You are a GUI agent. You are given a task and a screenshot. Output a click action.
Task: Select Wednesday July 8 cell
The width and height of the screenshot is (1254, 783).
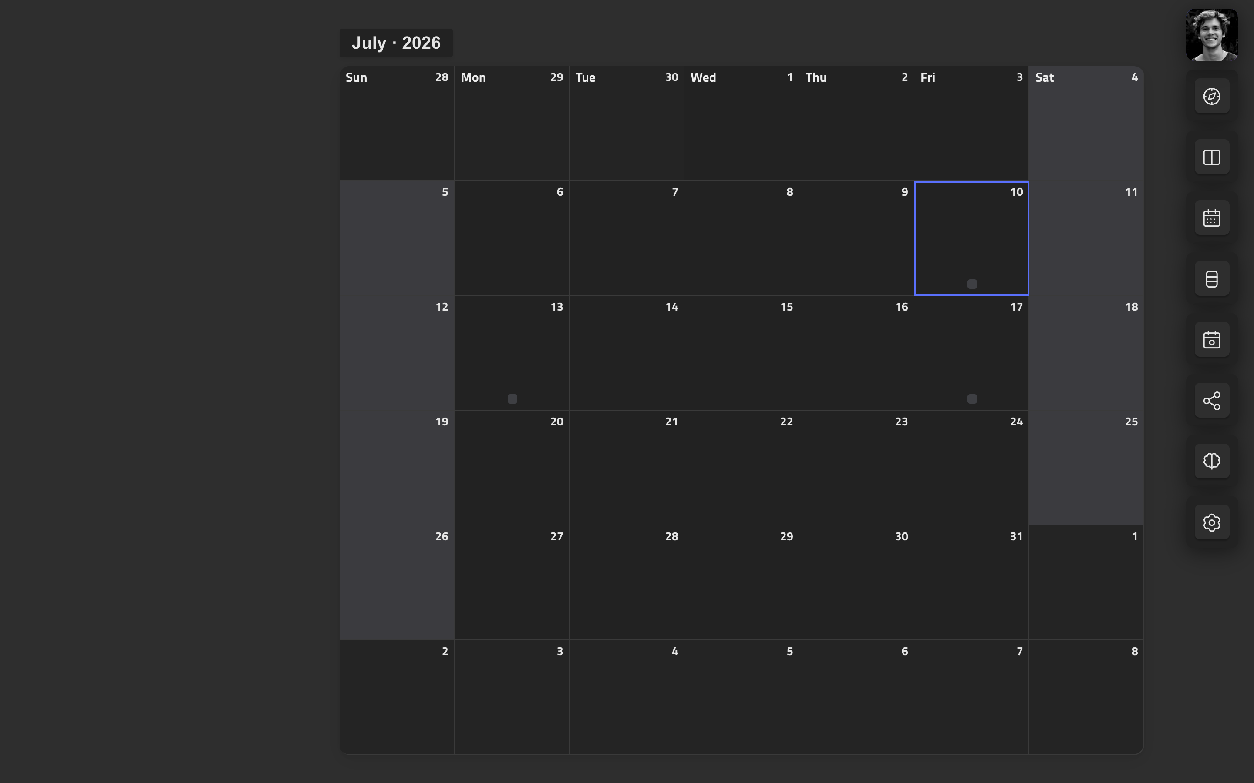(741, 238)
